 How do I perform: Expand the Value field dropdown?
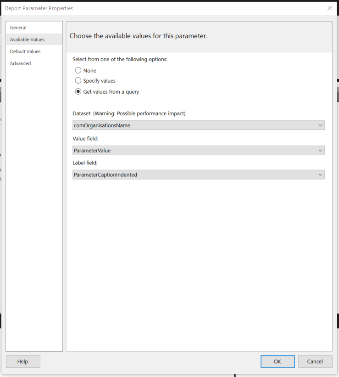tap(199, 151)
